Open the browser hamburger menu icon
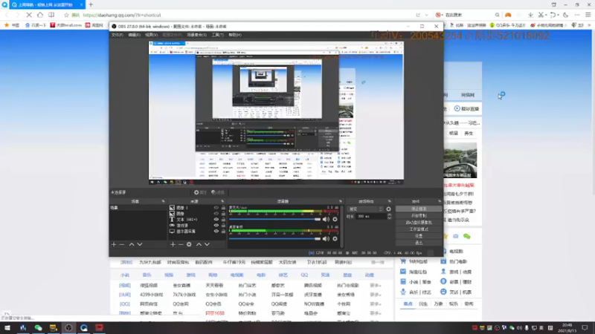Viewport: 595px width, 334px height. (588, 15)
